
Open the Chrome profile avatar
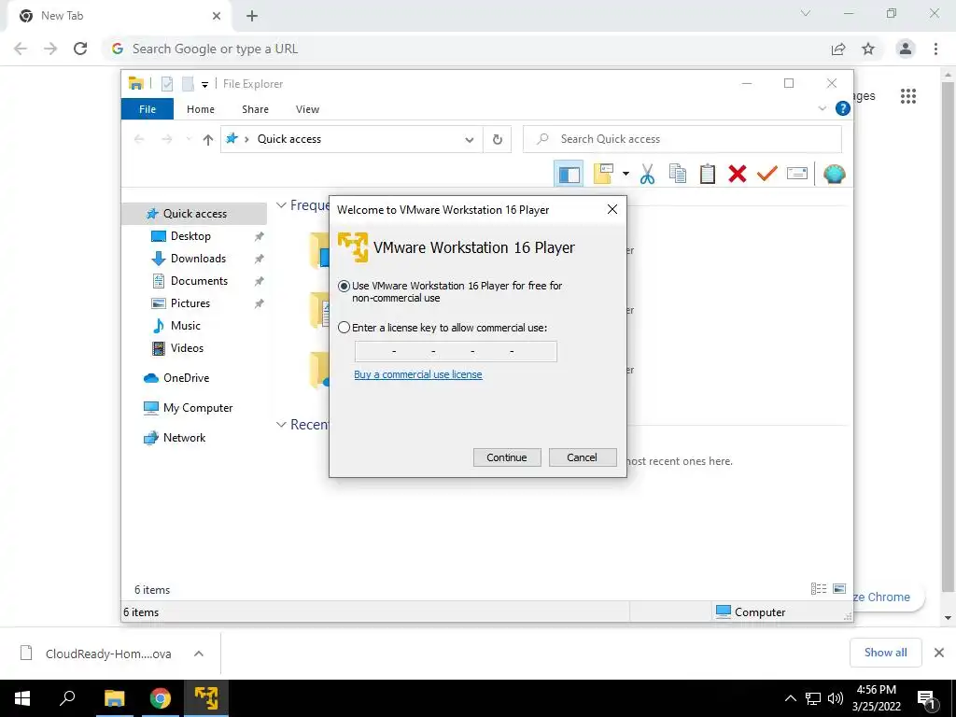[906, 49]
